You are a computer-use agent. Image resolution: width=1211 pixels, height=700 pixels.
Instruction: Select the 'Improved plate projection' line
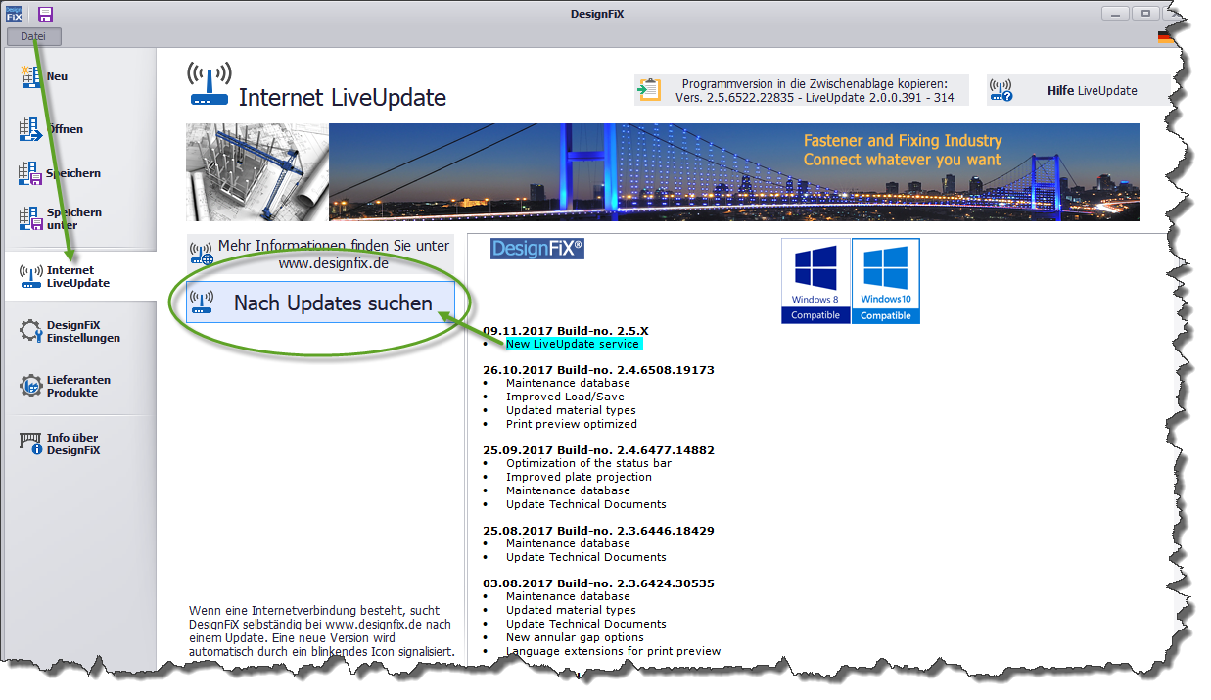point(579,477)
